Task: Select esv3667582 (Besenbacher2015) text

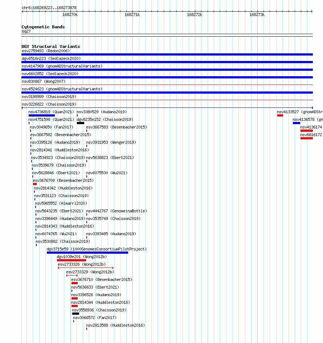Action: 61,135
